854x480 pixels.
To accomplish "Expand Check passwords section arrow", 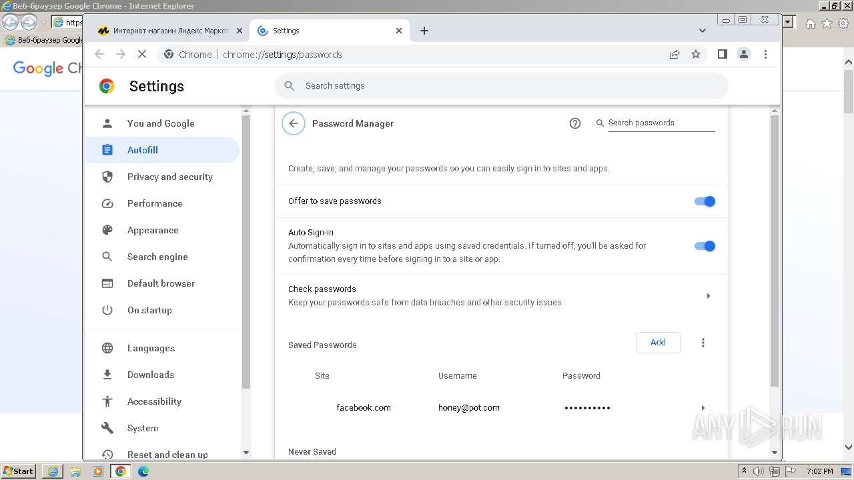I will [x=708, y=296].
